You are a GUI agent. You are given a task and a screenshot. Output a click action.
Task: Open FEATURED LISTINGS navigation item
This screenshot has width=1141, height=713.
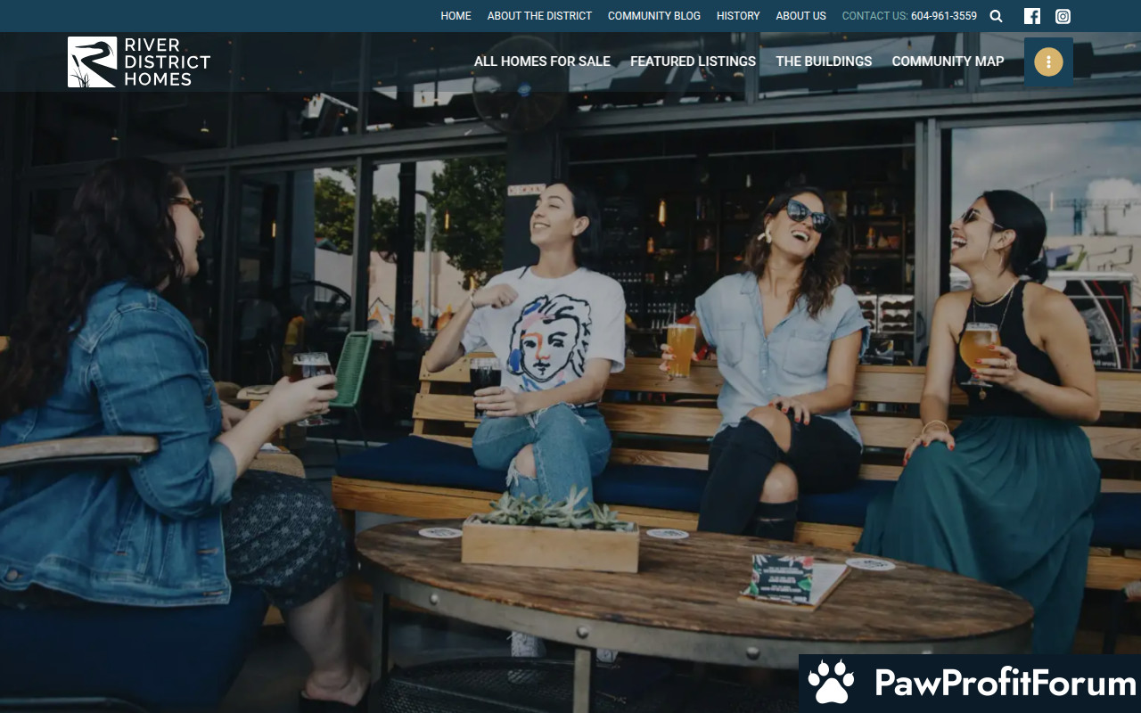pos(693,61)
